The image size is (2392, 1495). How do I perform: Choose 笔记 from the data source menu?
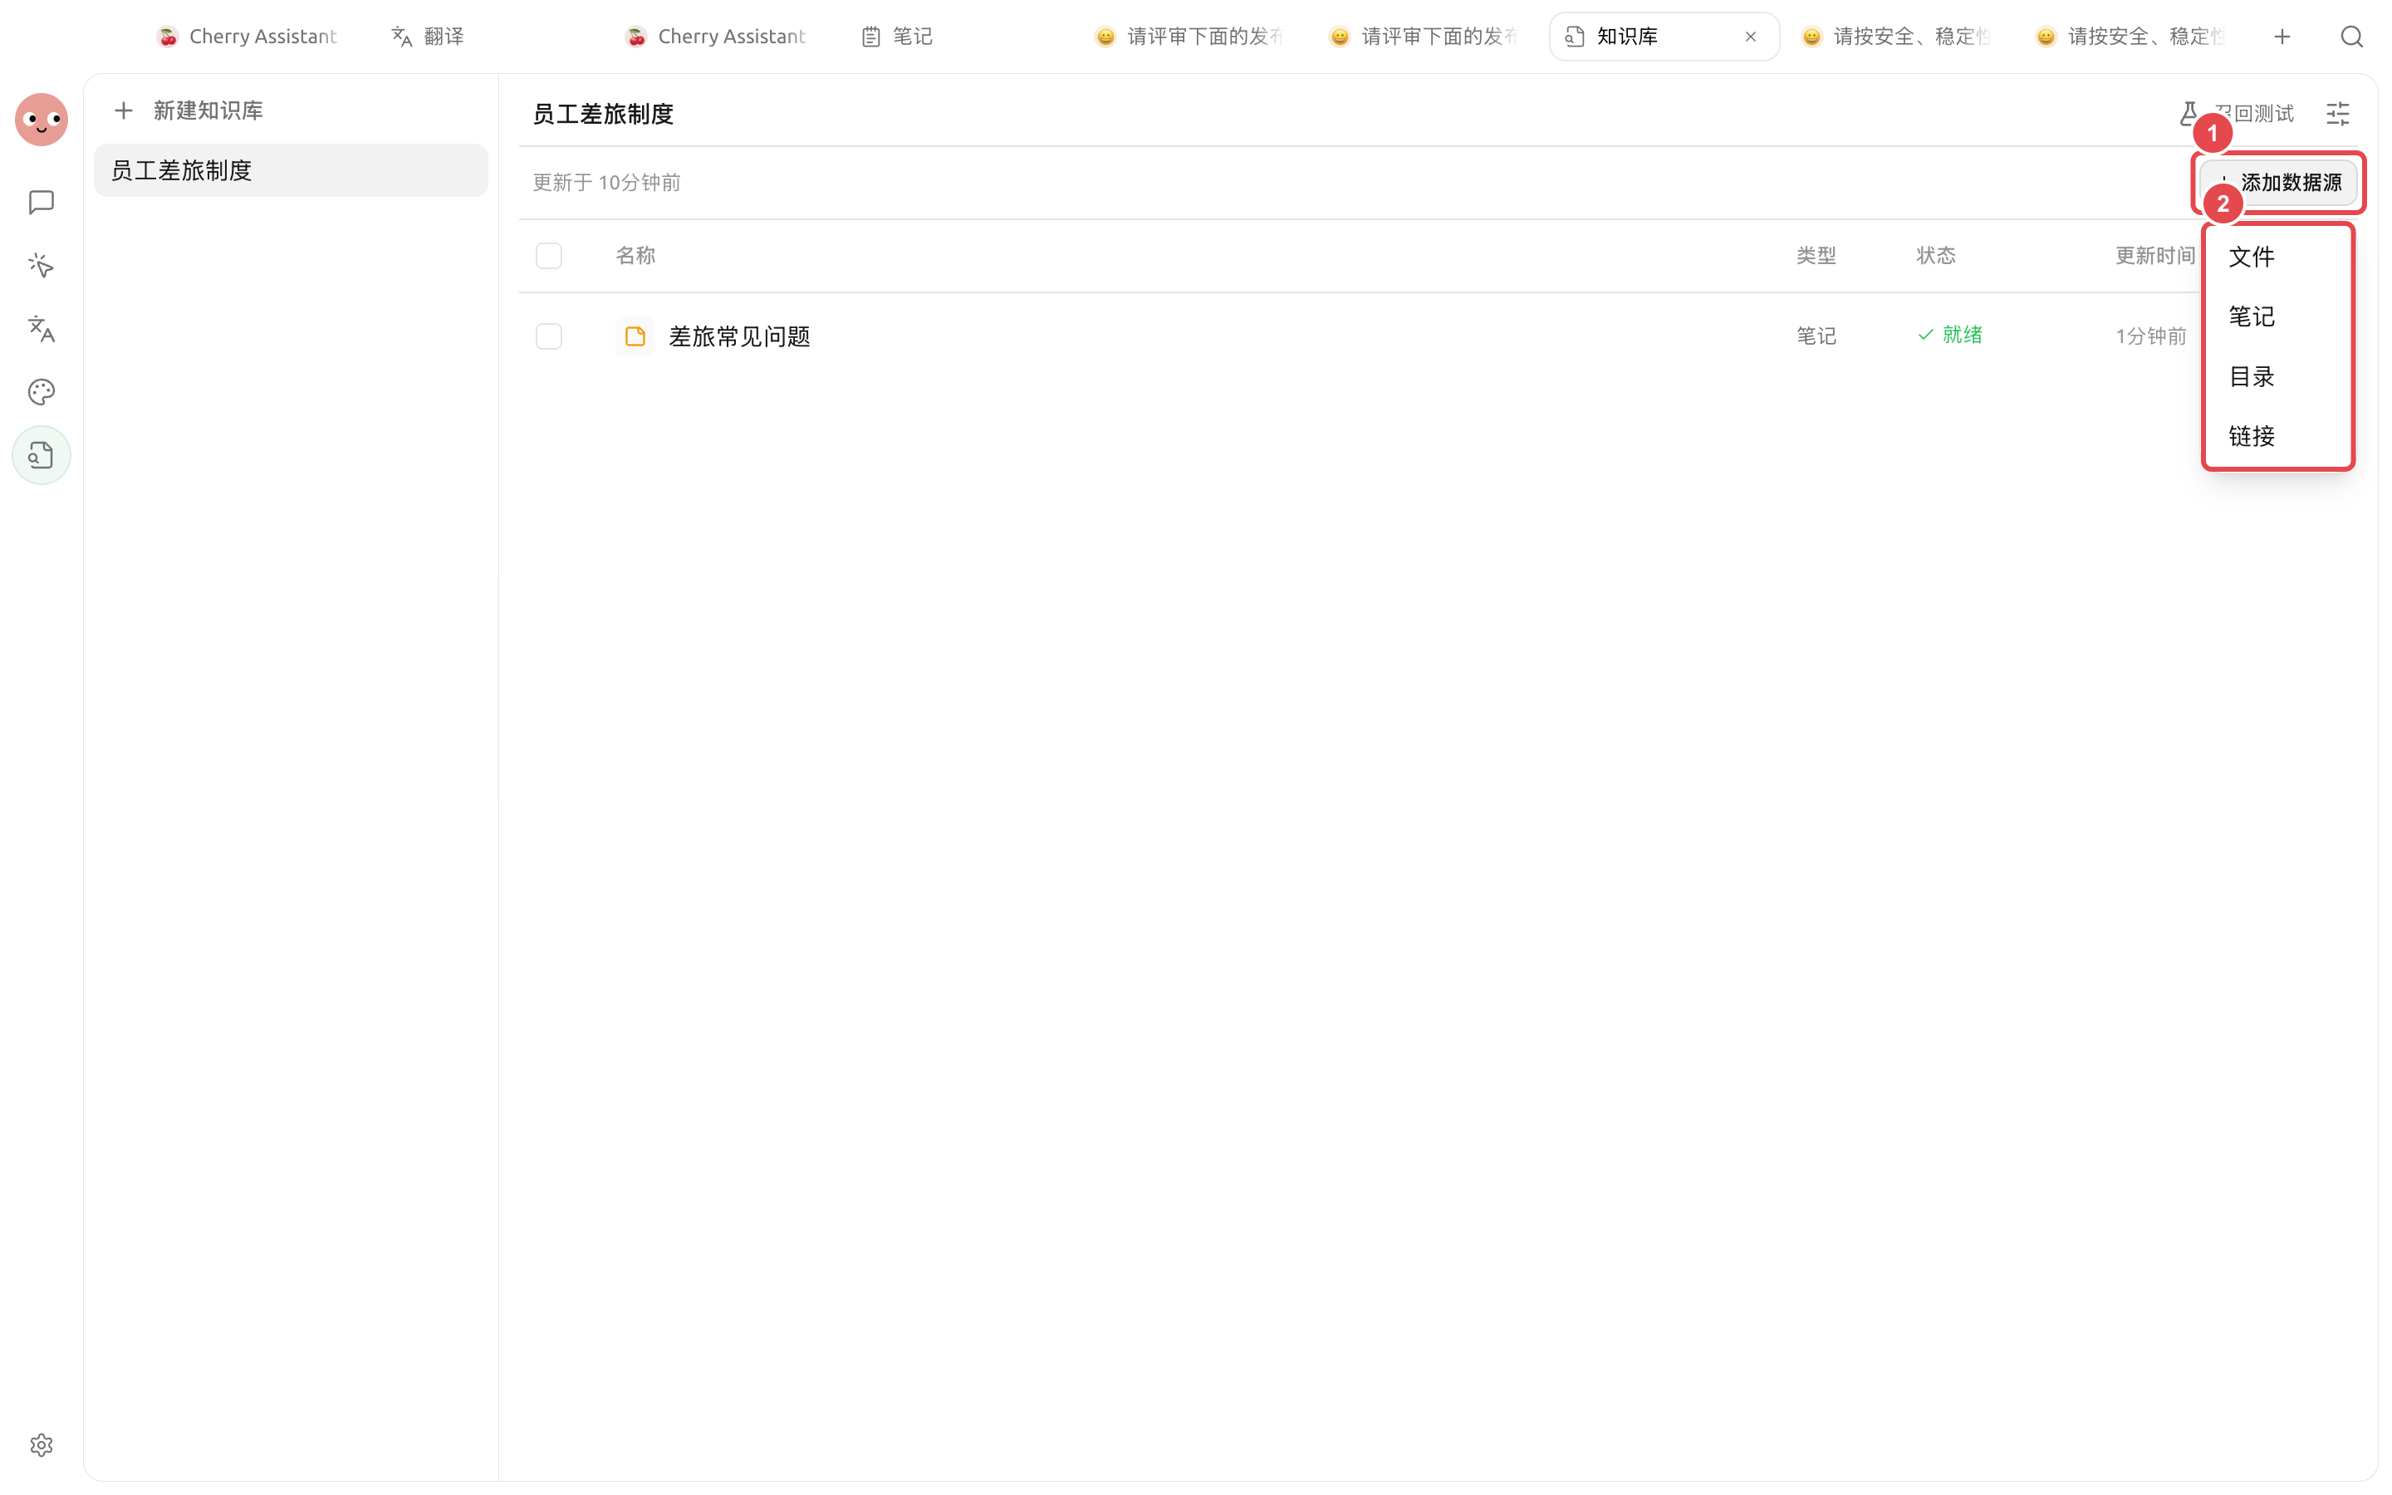[x=2277, y=316]
